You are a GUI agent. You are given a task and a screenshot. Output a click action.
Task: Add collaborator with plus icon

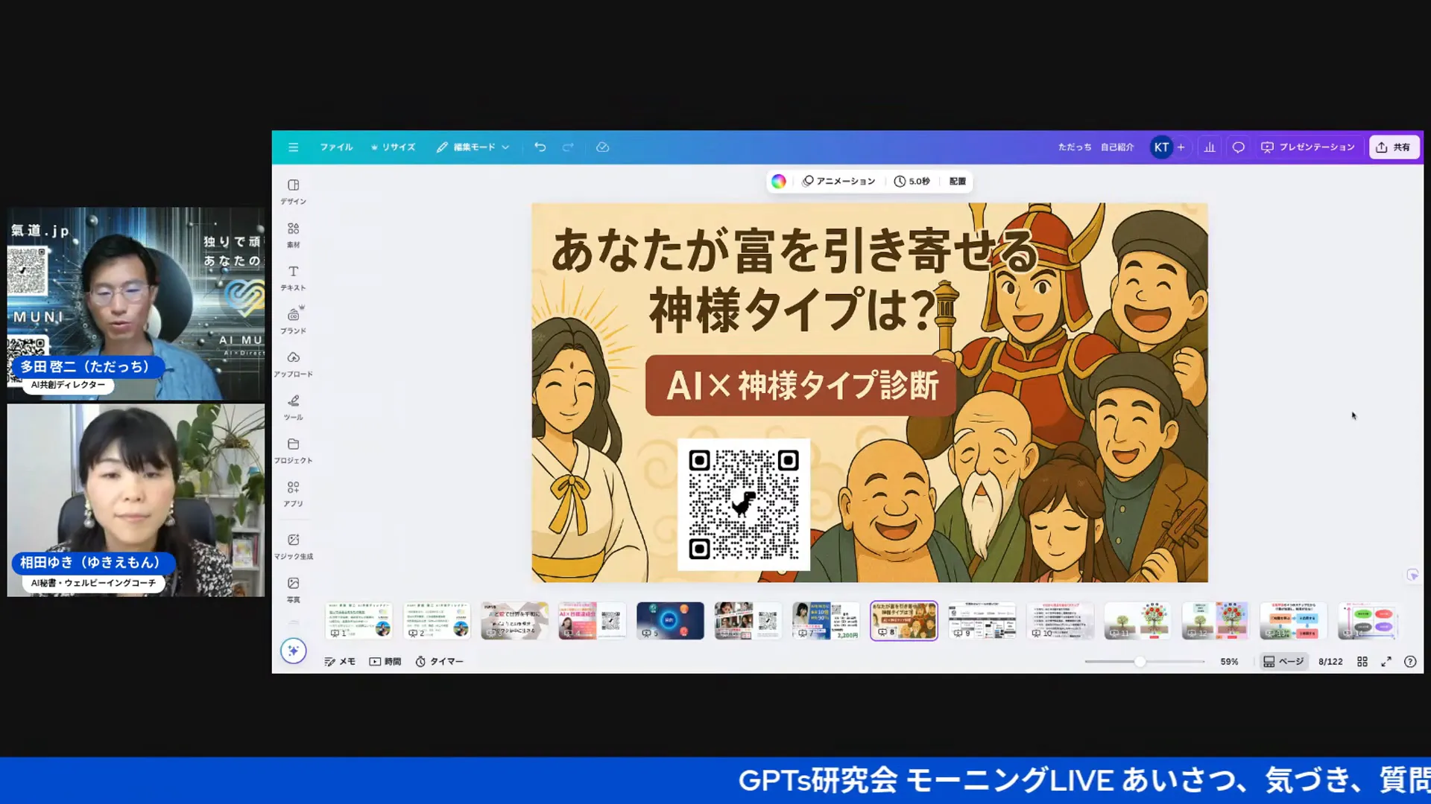[x=1181, y=147]
